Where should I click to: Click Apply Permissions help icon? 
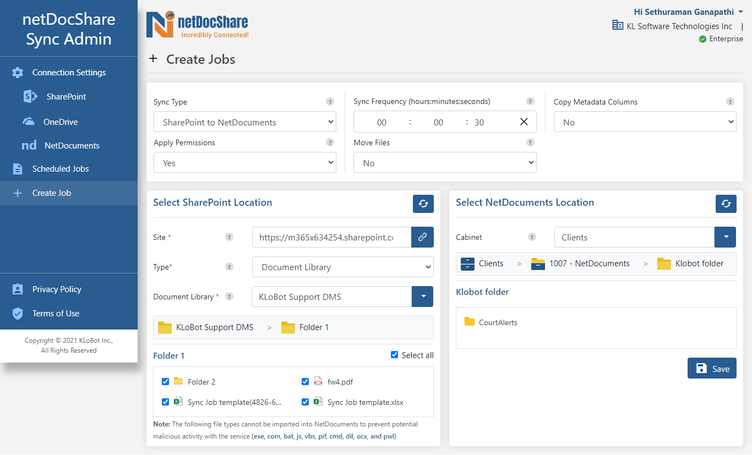330,142
